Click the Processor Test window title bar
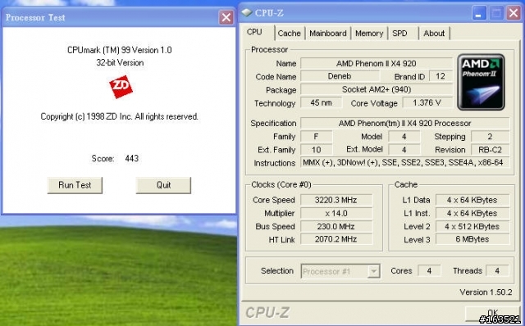 [x=119, y=17]
